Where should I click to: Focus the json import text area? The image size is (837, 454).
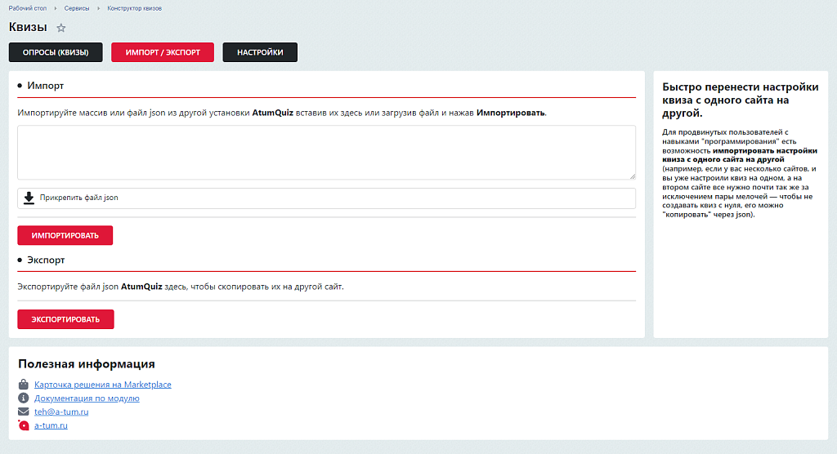[326, 152]
